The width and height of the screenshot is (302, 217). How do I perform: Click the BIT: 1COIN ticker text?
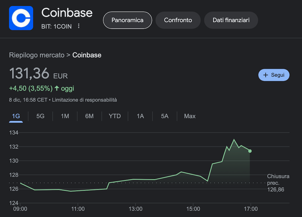click(x=56, y=26)
